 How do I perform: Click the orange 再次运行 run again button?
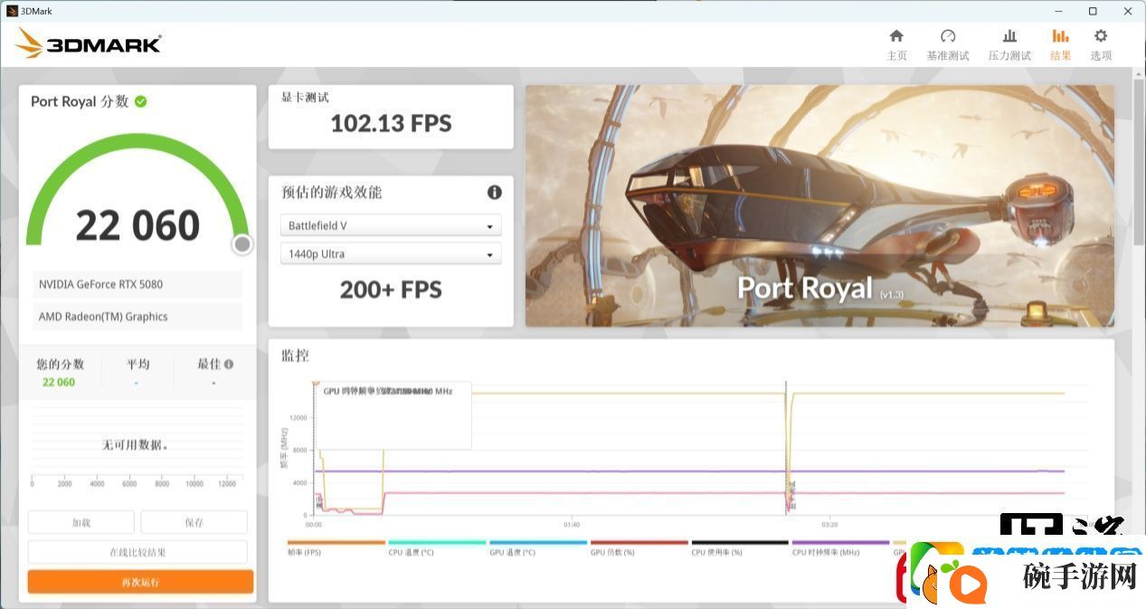pyautogui.click(x=140, y=582)
